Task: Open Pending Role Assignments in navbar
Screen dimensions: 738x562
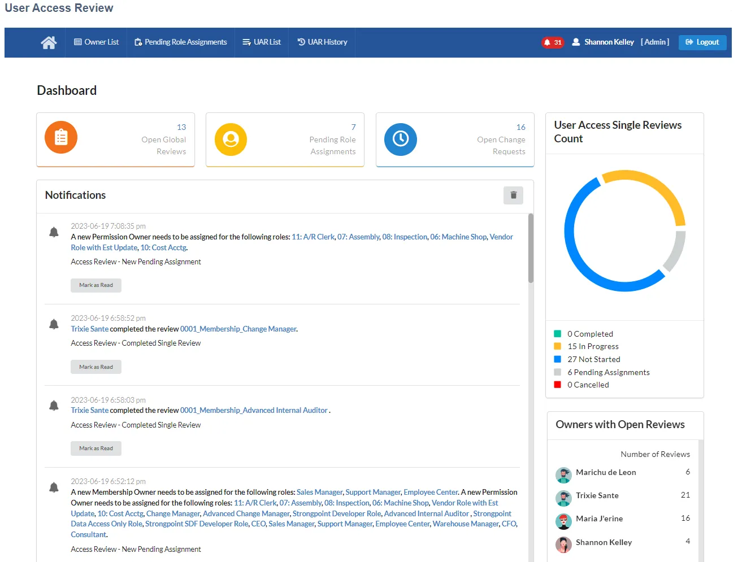Action: 180,42
